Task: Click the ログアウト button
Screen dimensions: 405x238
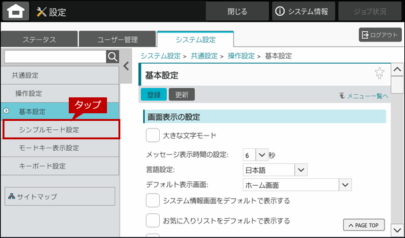Action: coord(380,35)
